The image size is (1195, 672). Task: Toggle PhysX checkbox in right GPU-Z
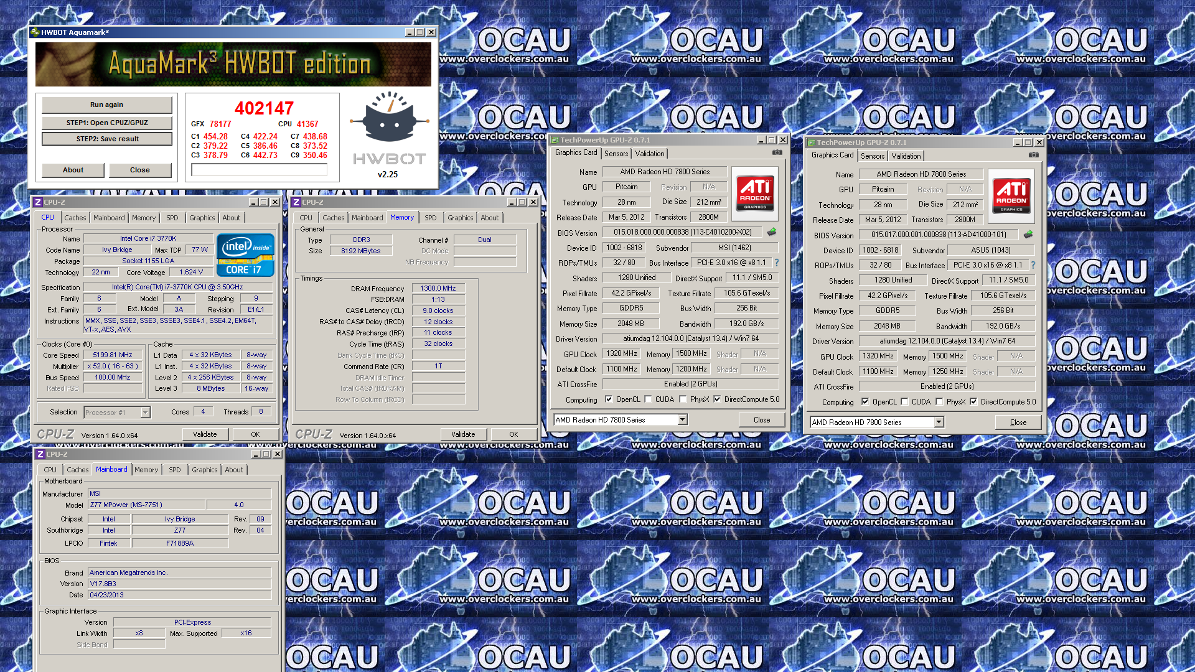[939, 402]
